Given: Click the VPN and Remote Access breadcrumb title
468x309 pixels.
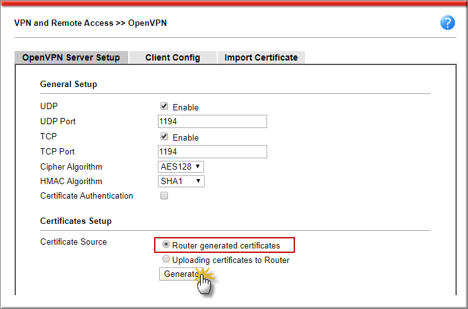Looking at the screenshot, I should 90,23.
